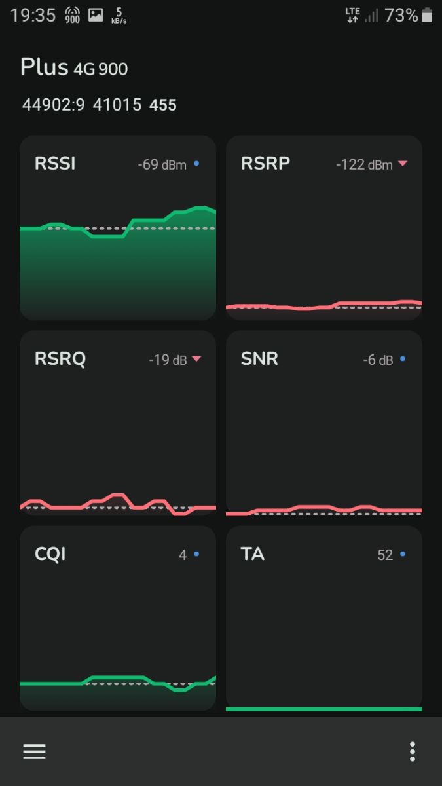Tap the battery icon in status bar
This screenshot has height=786, width=442.
[428, 15]
